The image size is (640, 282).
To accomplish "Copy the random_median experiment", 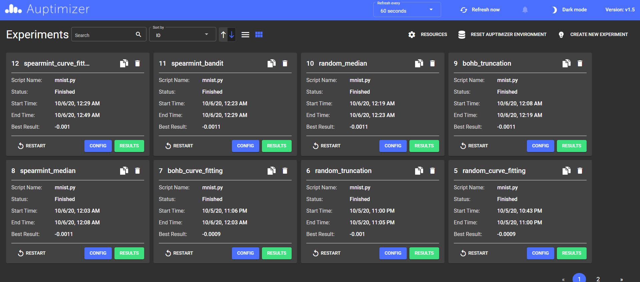I will pos(419,63).
